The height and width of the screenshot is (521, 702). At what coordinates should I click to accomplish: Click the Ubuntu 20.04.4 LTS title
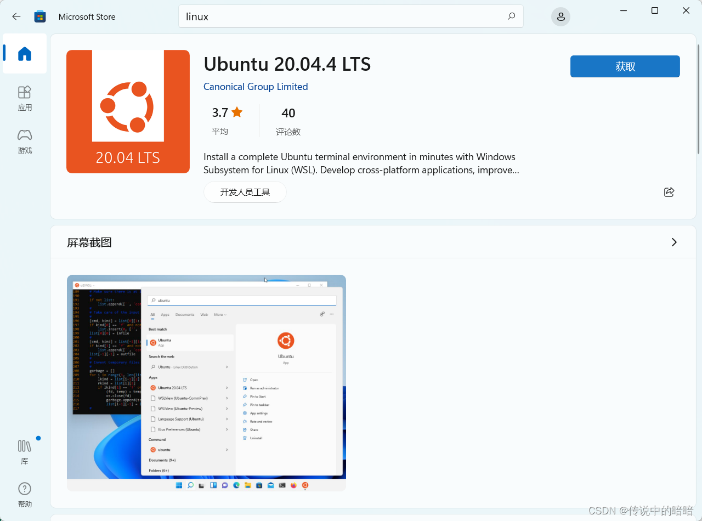(287, 64)
